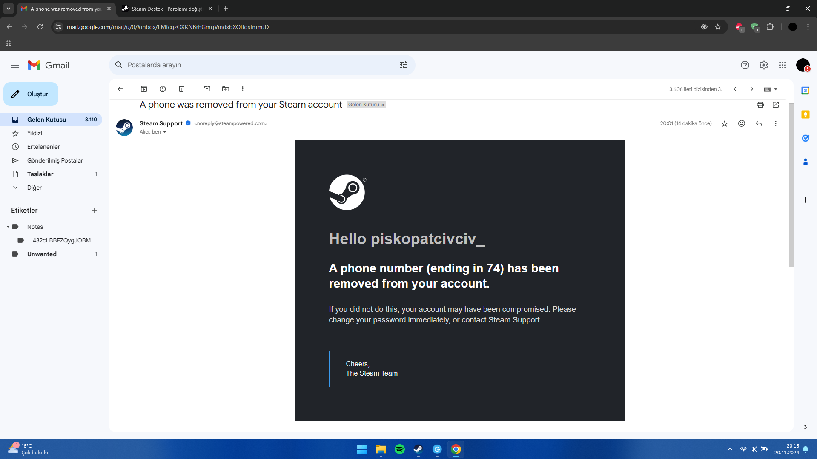Image resolution: width=817 pixels, height=459 pixels.
Task: Open Steam from the taskbar
Action: coord(419,449)
